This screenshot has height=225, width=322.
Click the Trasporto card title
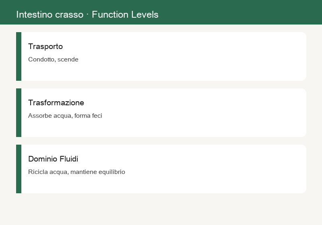tap(45, 47)
